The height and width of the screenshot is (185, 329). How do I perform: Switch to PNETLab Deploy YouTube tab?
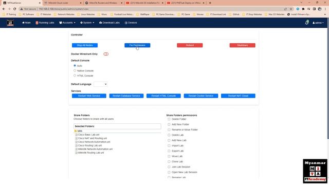coord(186,3)
